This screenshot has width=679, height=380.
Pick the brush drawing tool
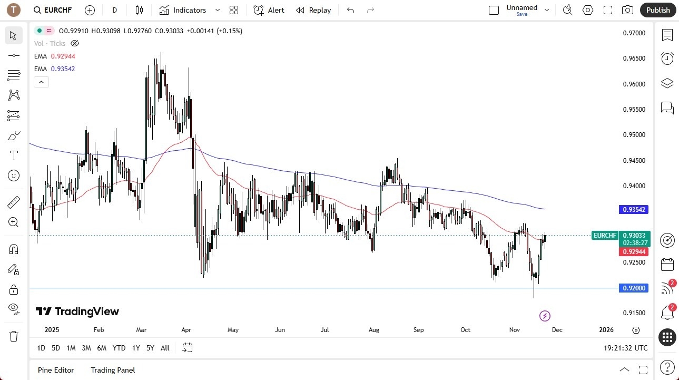[13, 135]
